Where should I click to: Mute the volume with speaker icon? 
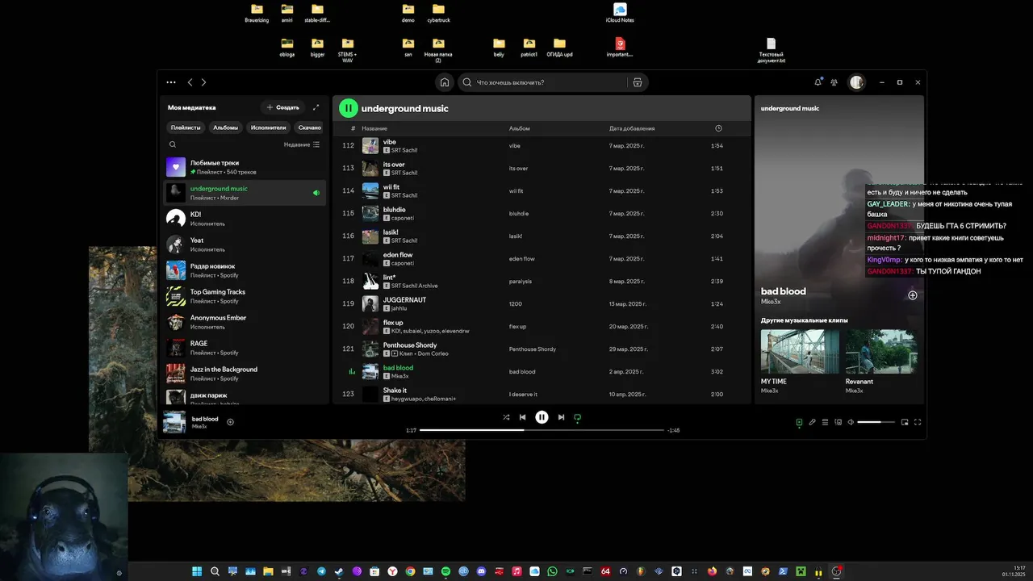pyautogui.click(x=851, y=422)
